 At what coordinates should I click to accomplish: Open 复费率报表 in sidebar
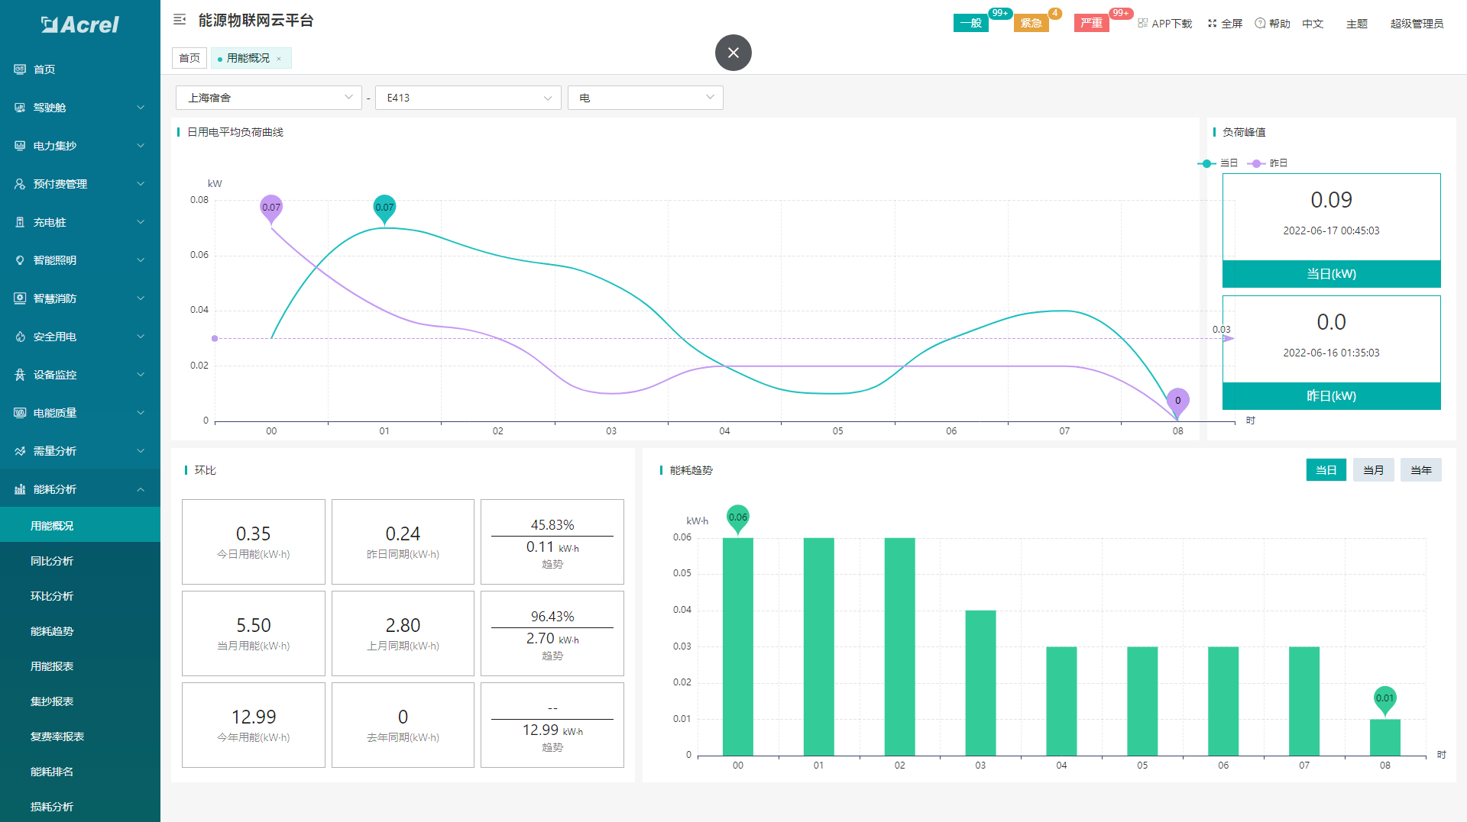(x=80, y=737)
